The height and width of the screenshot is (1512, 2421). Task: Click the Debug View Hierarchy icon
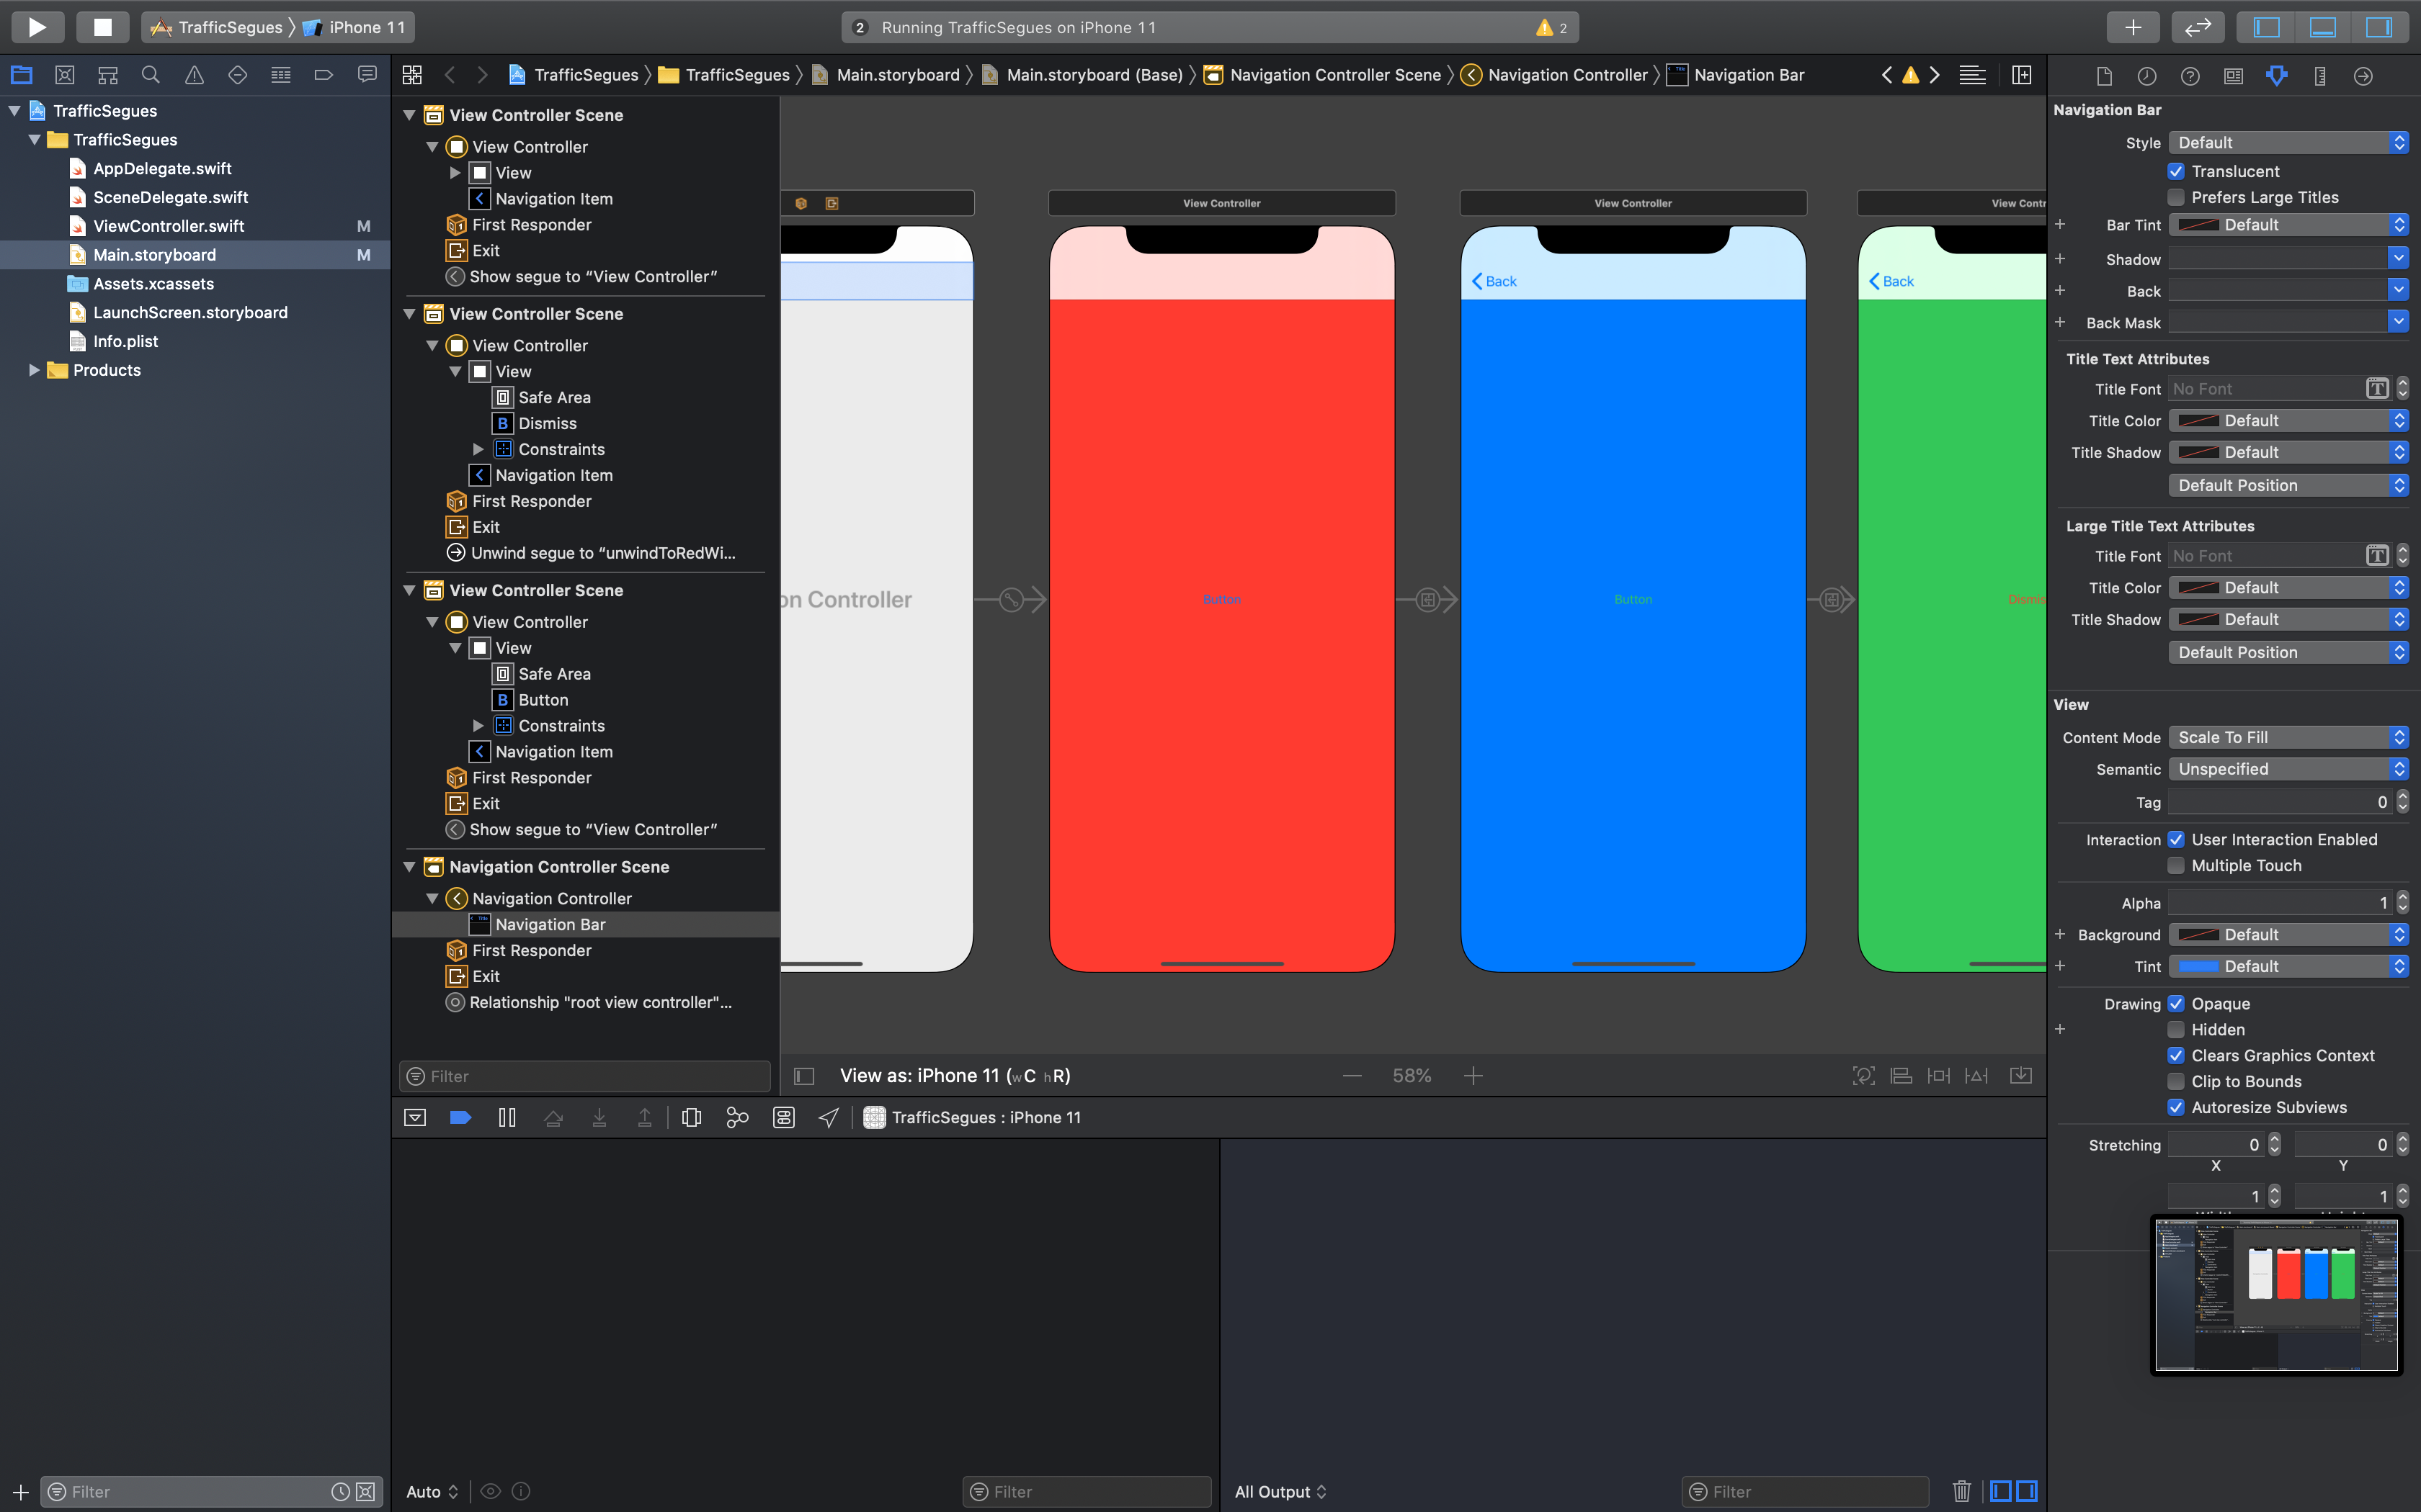click(x=690, y=1117)
